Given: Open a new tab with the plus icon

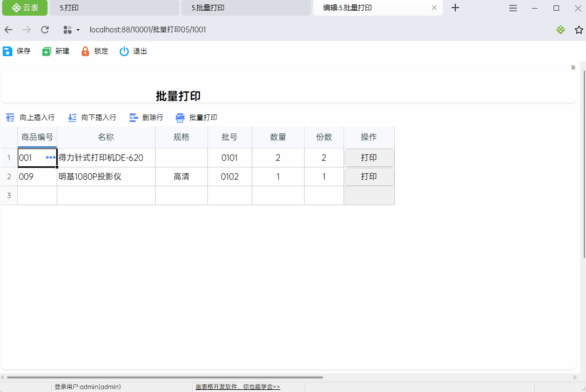Looking at the screenshot, I should [455, 8].
